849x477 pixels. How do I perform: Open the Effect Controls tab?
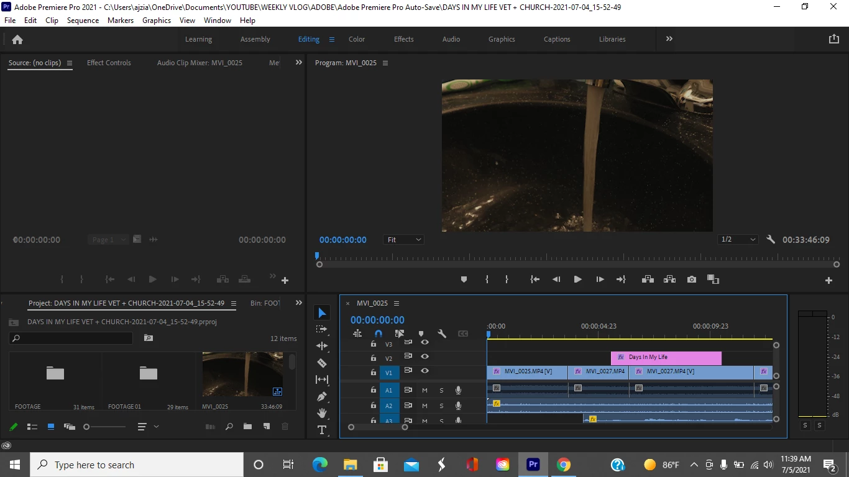tap(109, 63)
